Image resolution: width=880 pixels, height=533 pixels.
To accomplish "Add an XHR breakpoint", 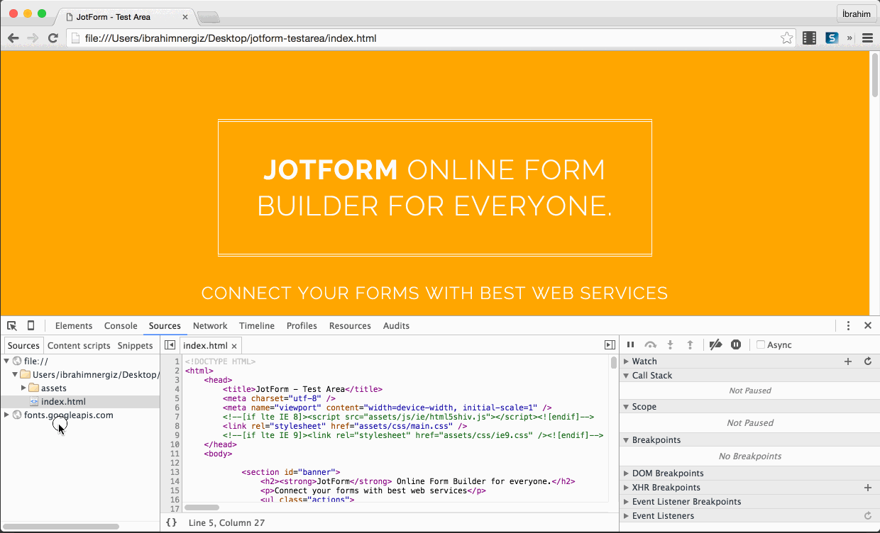I will coord(867,488).
